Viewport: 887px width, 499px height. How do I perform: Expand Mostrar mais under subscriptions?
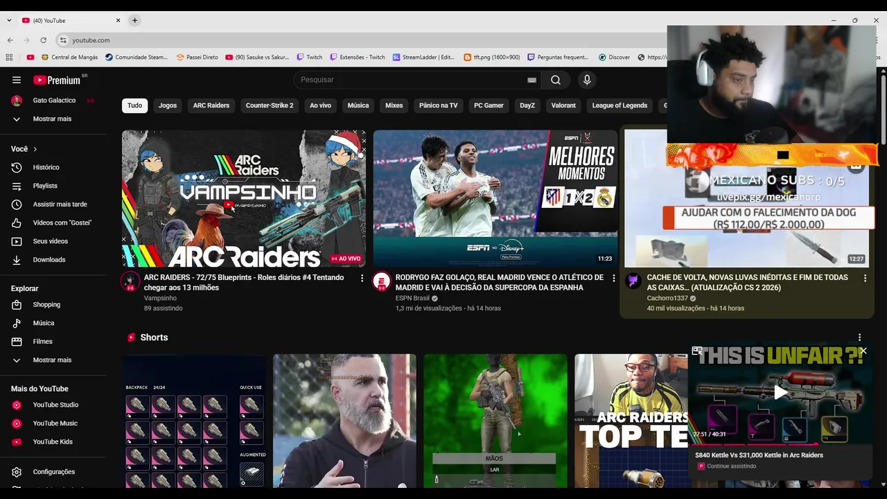(x=53, y=119)
